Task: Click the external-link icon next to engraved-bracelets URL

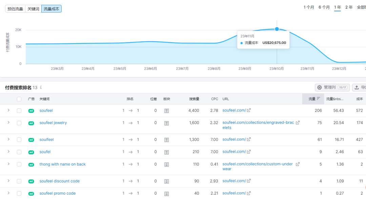Action: [298, 123]
